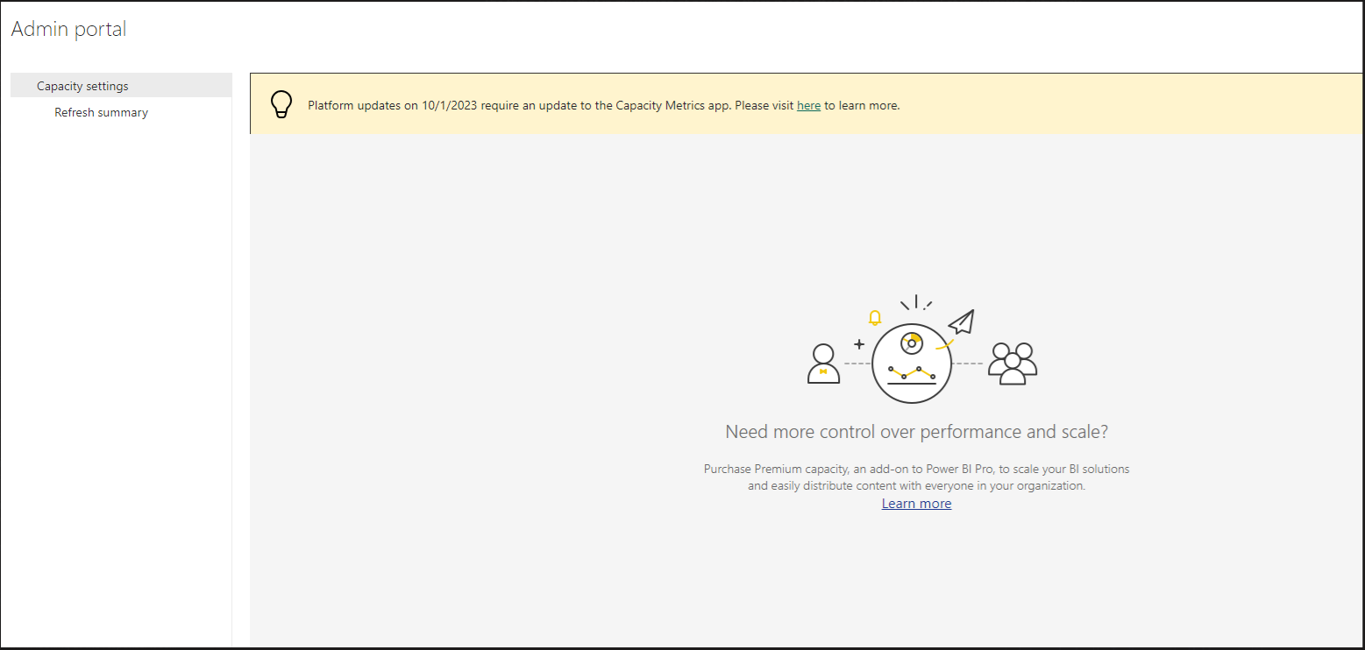
Task: Open Capacity settings in the sidebar
Action: click(x=121, y=86)
